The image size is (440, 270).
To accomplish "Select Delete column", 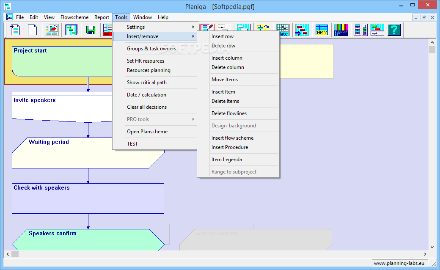I will [239, 67].
